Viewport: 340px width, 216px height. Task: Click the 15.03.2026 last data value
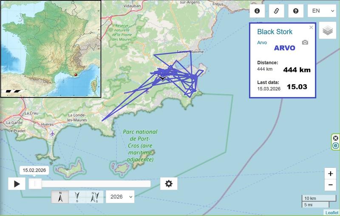(269, 89)
